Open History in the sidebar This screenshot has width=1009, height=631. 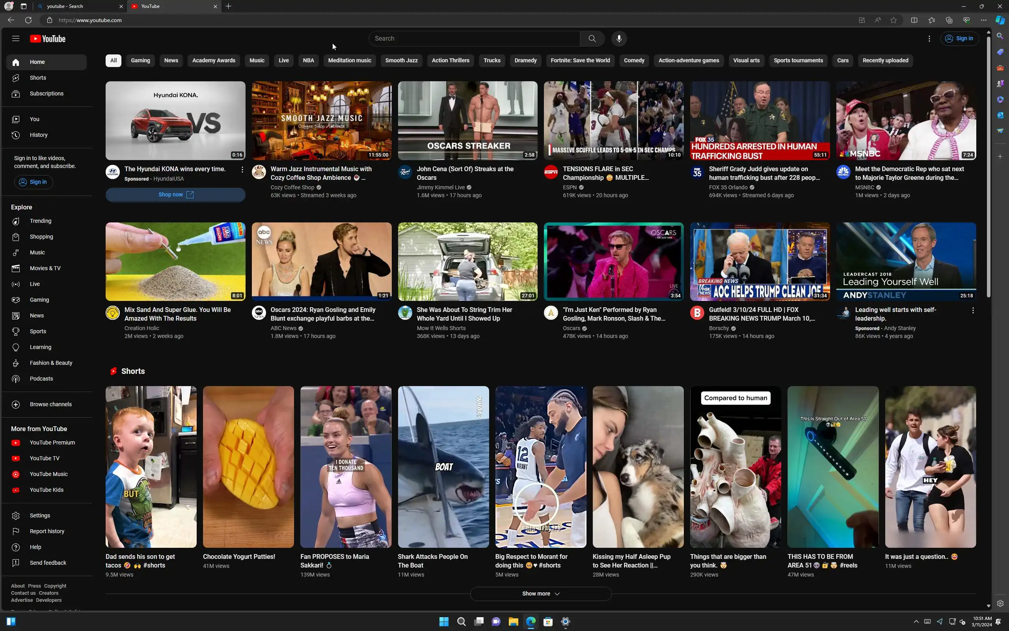[38, 135]
